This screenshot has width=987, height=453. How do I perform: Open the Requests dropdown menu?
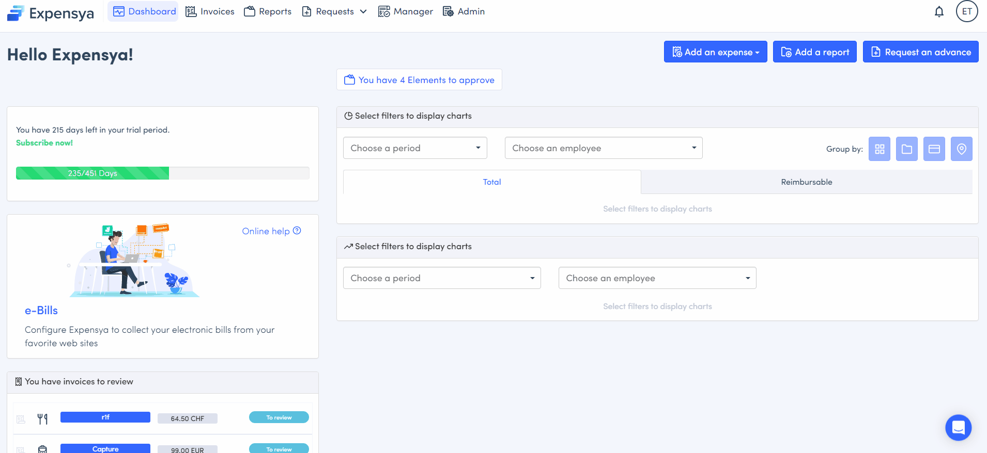tap(334, 11)
